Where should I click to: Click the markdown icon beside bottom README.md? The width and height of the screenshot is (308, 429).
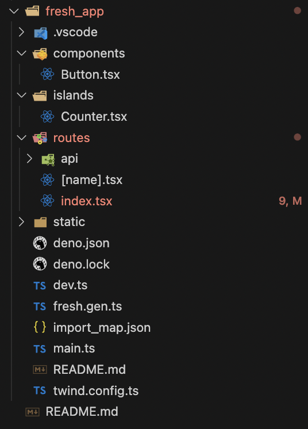[x=33, y=412]
